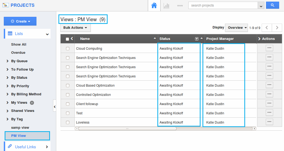Open the Bulk Actions dropdown
284x151 pixels.
pyautogui.click(x=75, y=28)
